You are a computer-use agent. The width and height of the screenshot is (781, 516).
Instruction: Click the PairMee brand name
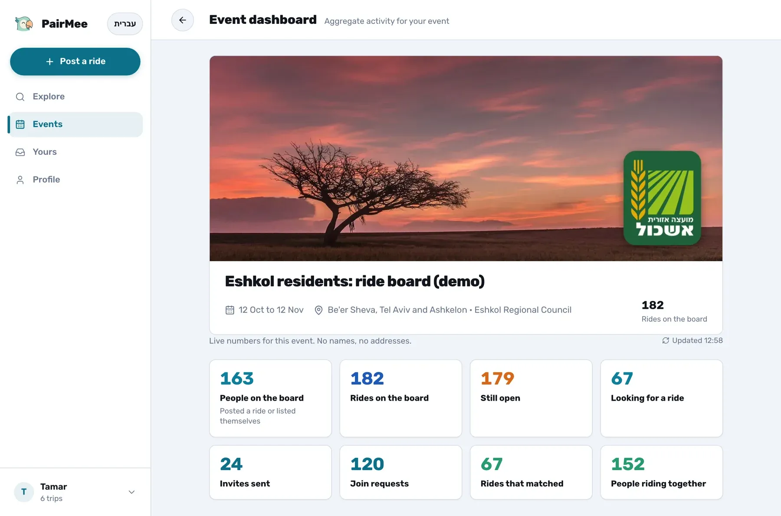tap(65, 24)
